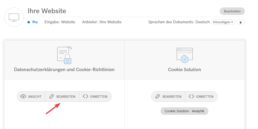Edit privacy policy via pencil Bearbeiten button
Image resolution: width=258 pixels, height=129 pixels.
tap(62, 96)
